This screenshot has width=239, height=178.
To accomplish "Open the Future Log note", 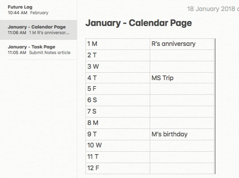I will (38, 10).
